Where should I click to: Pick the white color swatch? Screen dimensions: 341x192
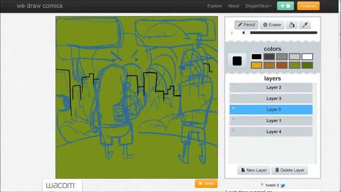(x=307, y=57)
